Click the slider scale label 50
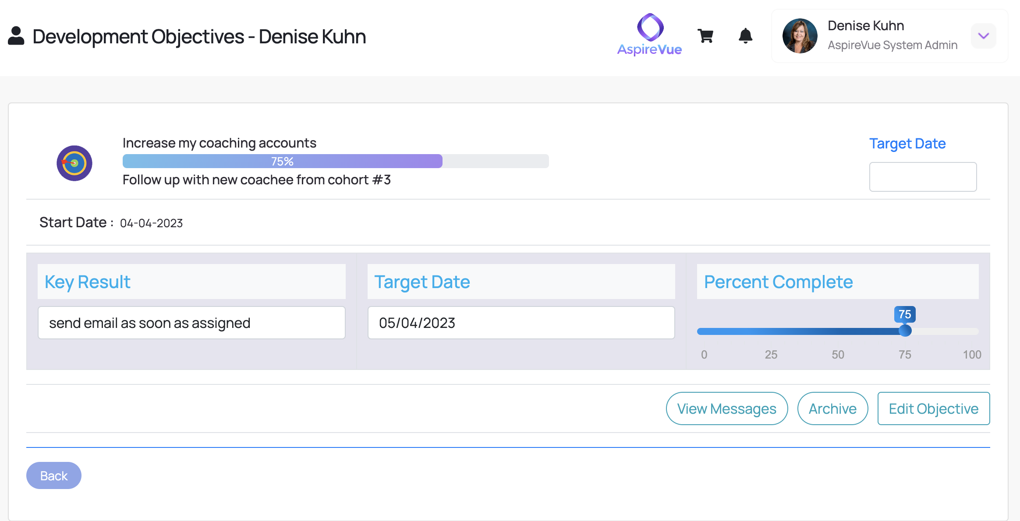1020x521 pixels. click(838, 355)
